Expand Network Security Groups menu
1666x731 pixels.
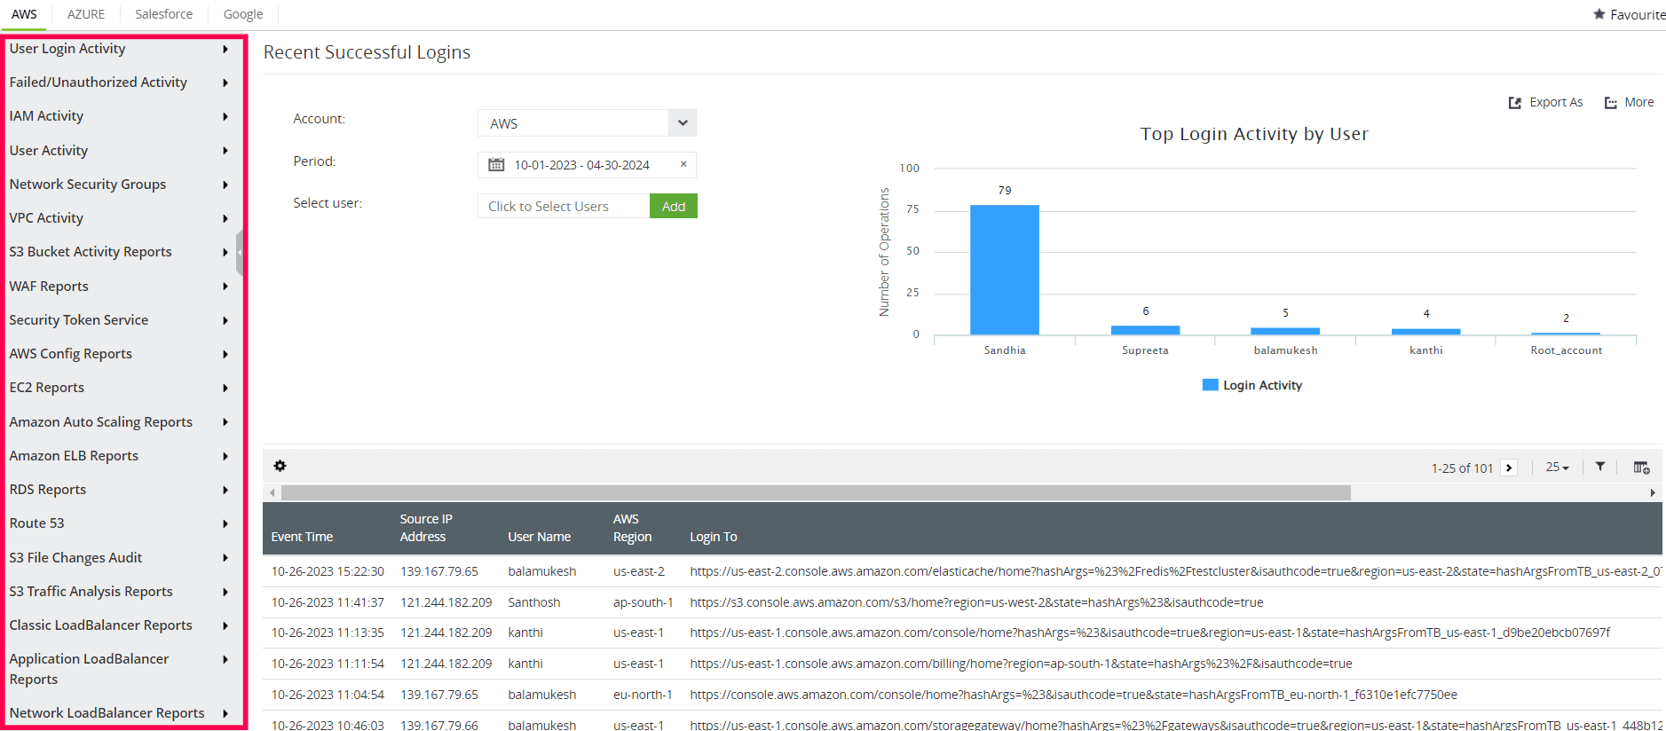[x=225, y=185]
